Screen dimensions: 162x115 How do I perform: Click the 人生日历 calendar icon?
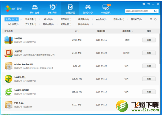(x=8, y=53)
